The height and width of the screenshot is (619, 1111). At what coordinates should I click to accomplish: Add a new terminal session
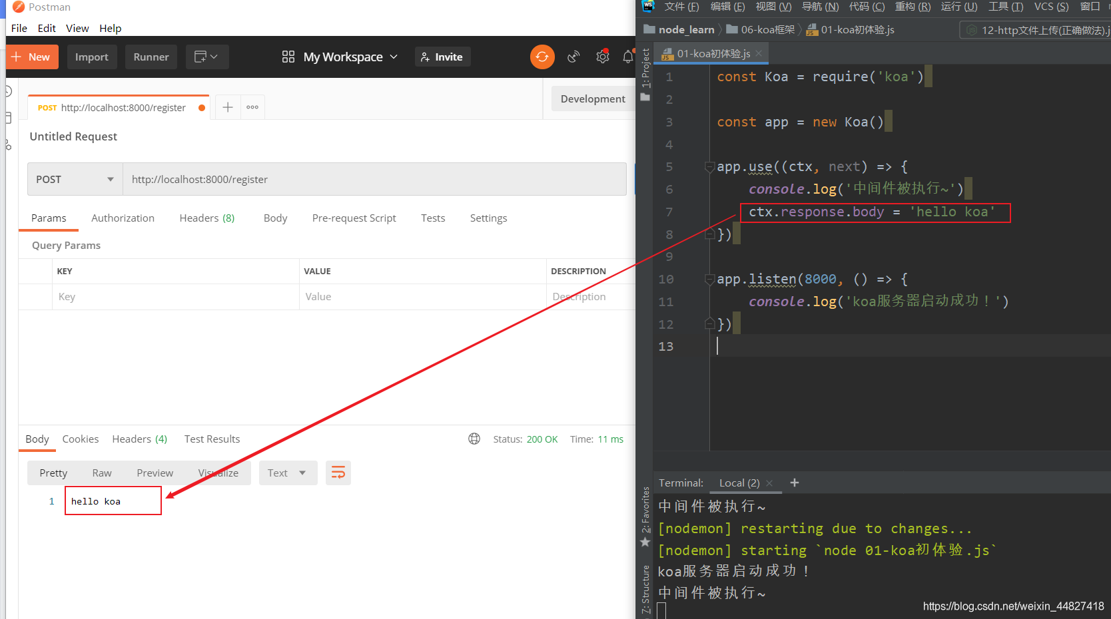pos(795,483)
